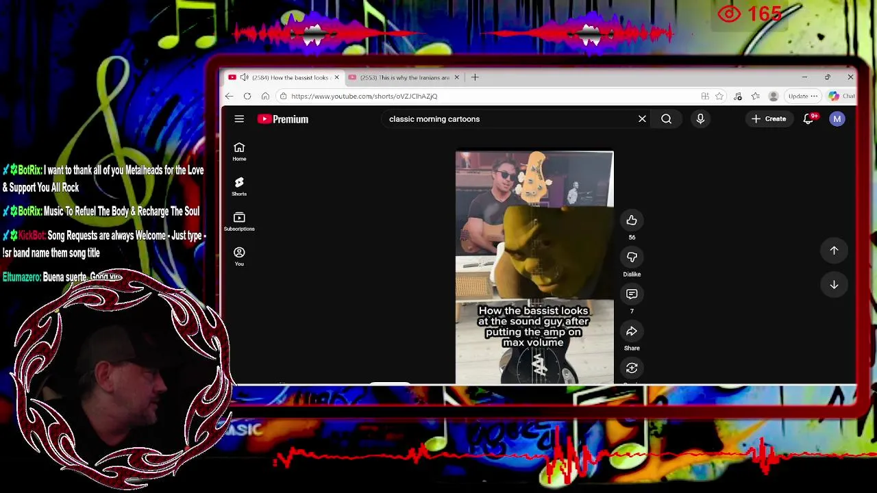Restore down the browser window
The height and width of the screenshot is (493, 877).
827,77
